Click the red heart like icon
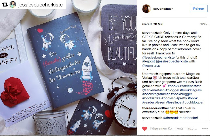210x136 pixels. 145,129
